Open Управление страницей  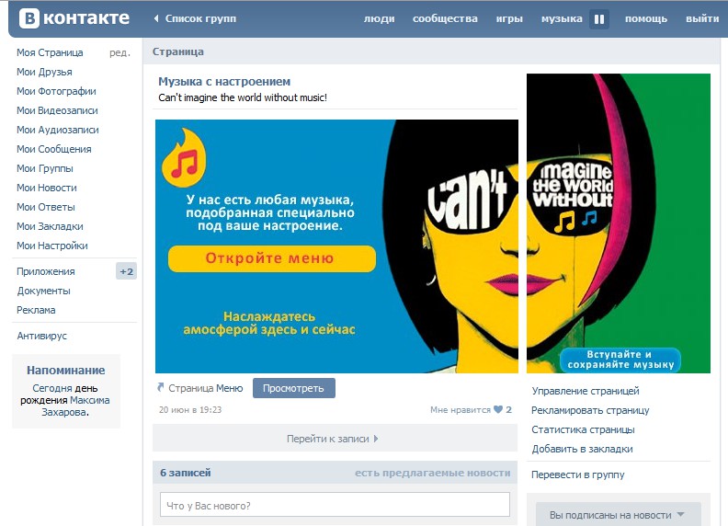coord(586,391)
